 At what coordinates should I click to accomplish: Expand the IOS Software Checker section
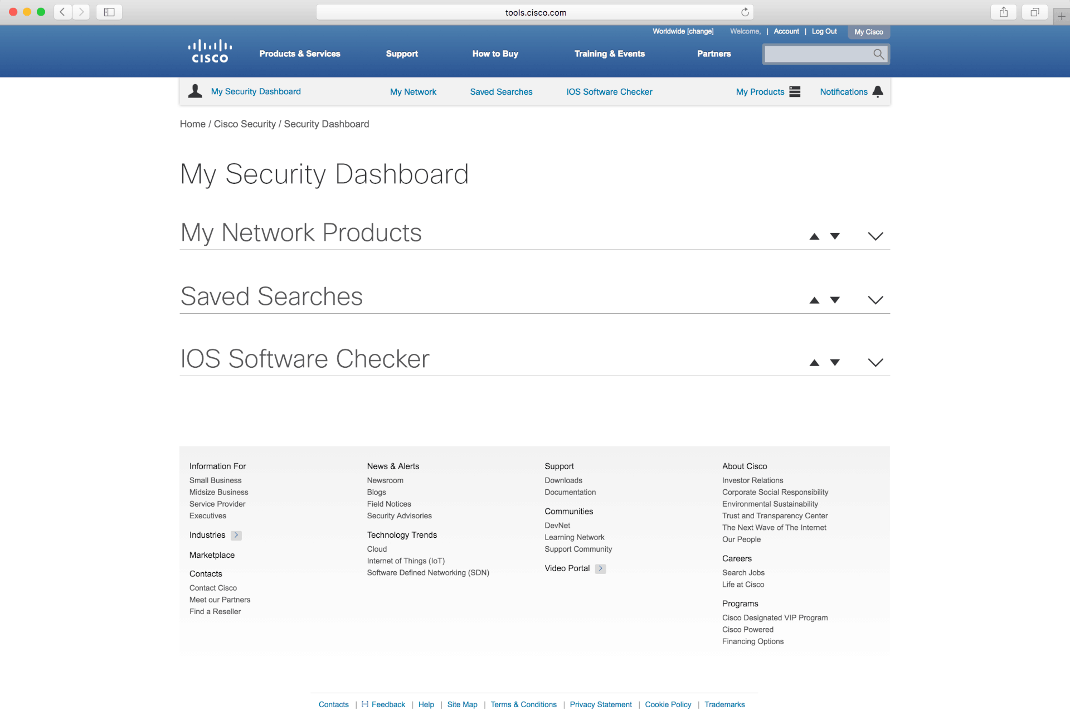876,363
